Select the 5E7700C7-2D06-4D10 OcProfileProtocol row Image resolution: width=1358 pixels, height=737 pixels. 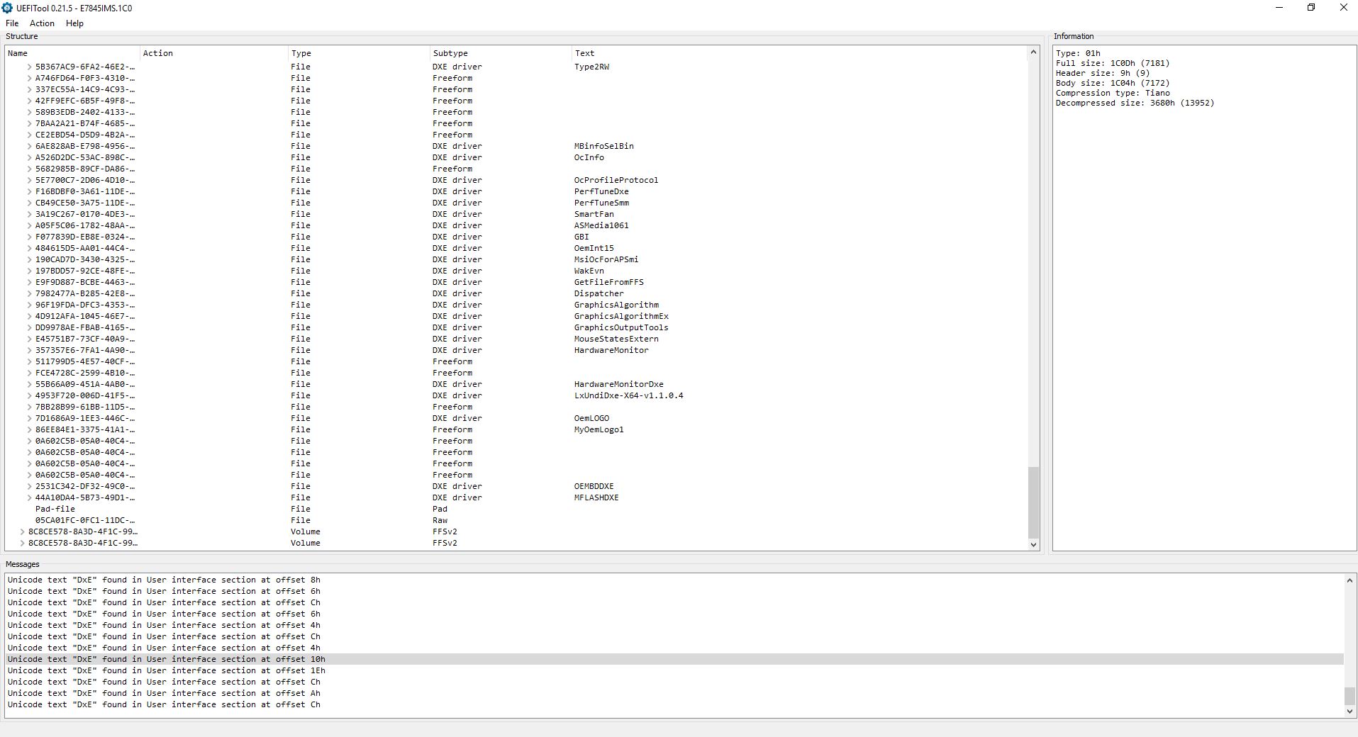516,180
